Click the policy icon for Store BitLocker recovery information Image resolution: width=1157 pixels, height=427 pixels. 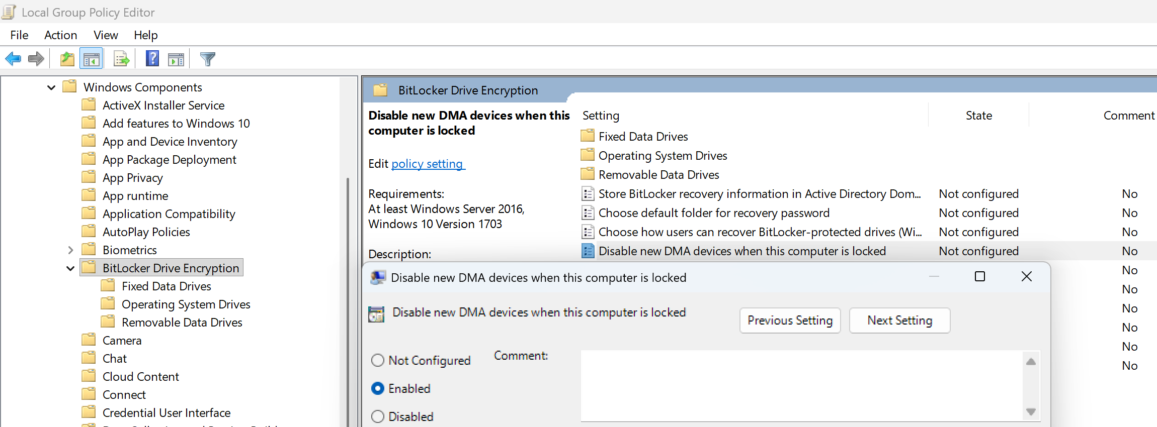point(588,193)
